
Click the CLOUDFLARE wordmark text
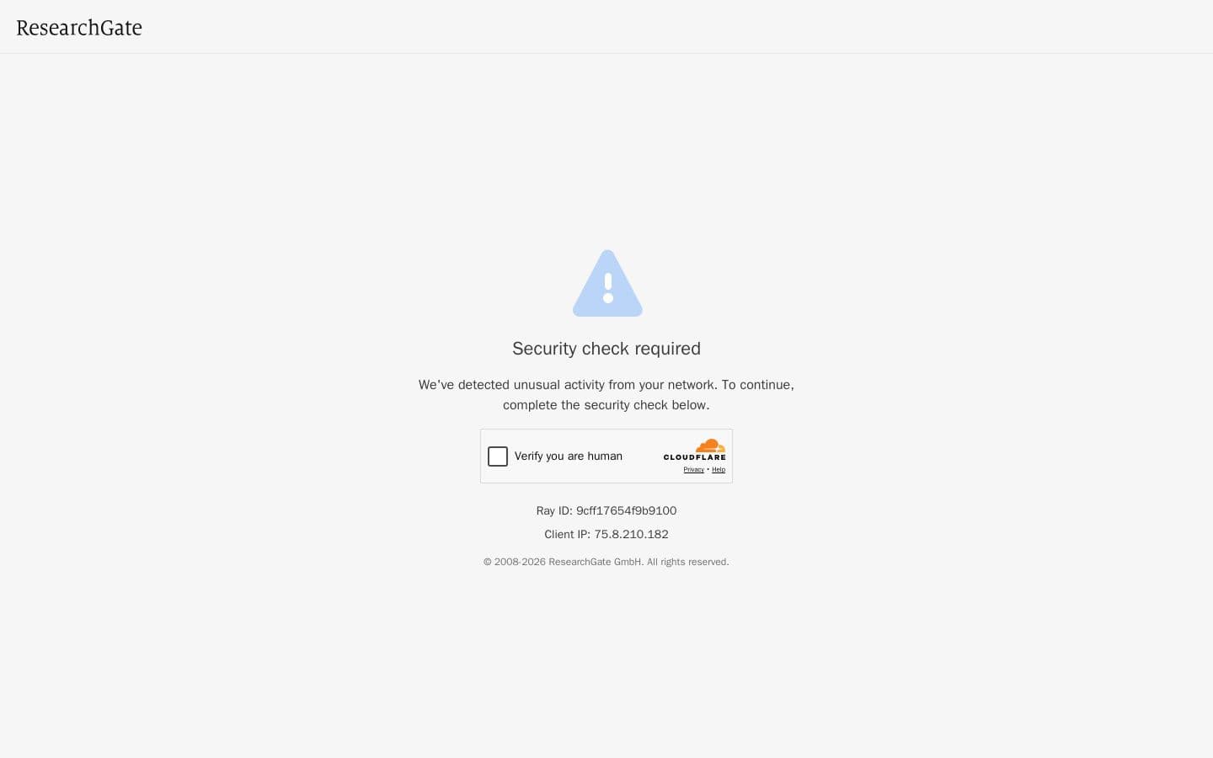(x=694, y=457)
